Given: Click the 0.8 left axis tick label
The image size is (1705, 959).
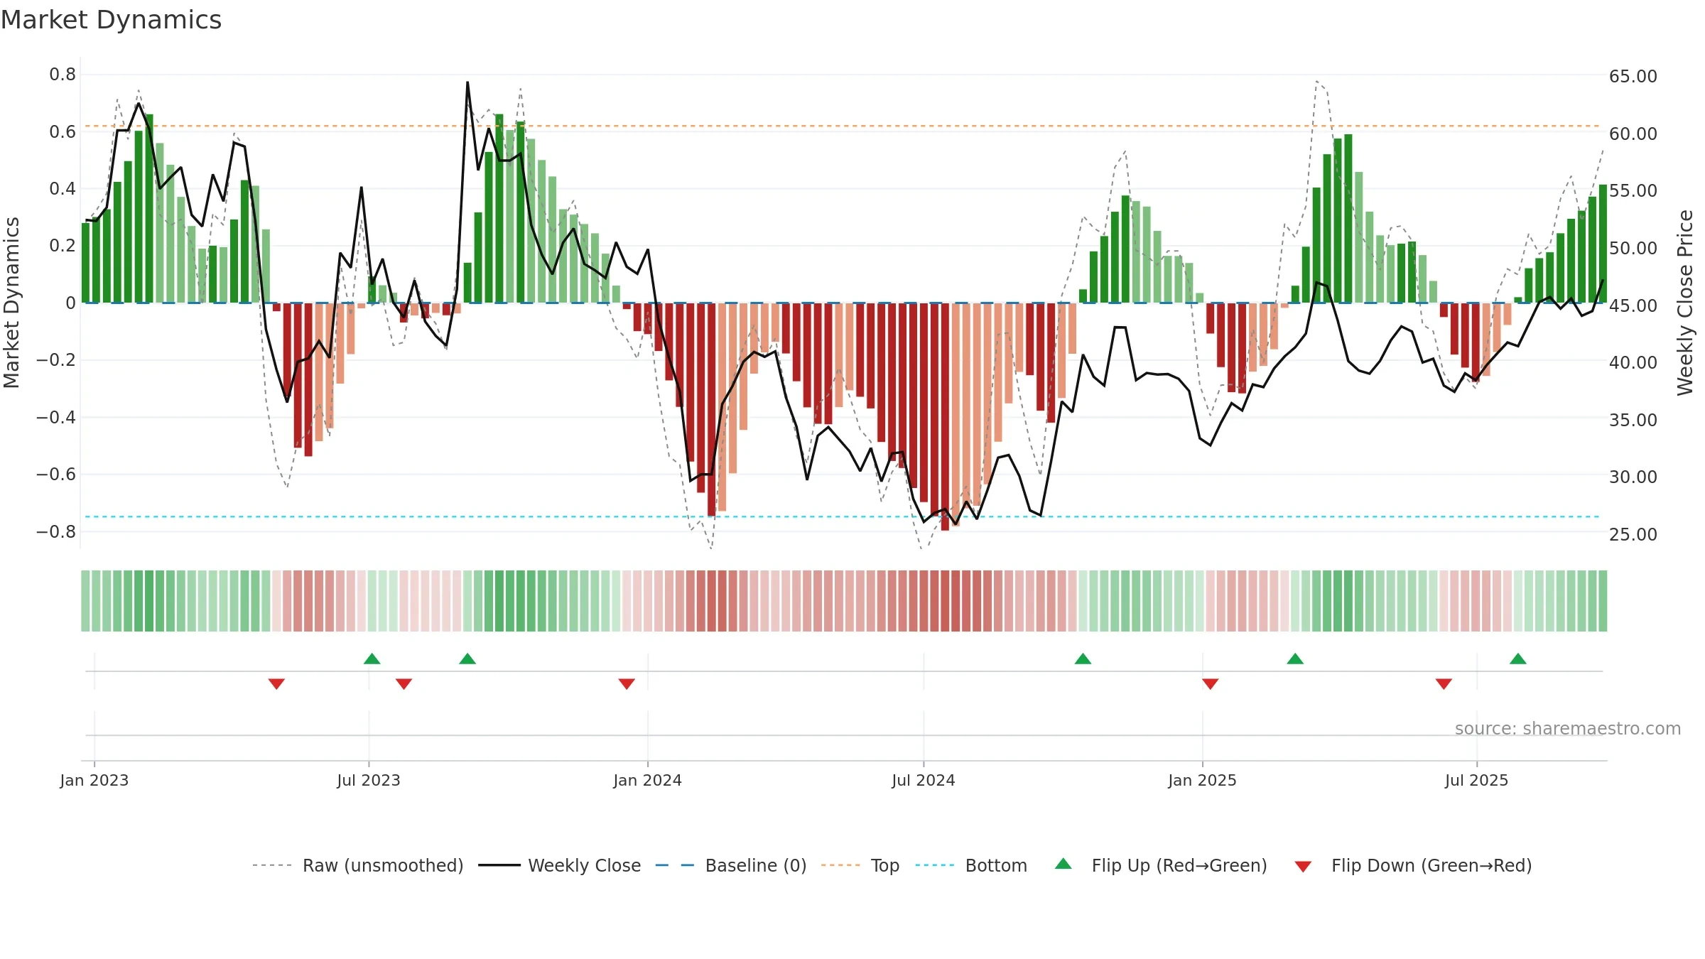Looking at the screenshot, I should (x=63, y=75).
